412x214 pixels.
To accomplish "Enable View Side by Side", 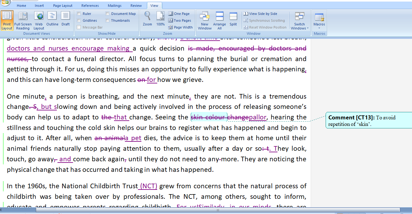I will (260, 14).
